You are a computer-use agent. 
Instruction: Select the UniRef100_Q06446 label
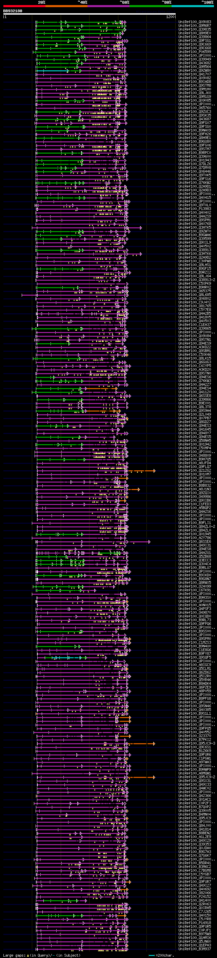click(x=195, y=171)
